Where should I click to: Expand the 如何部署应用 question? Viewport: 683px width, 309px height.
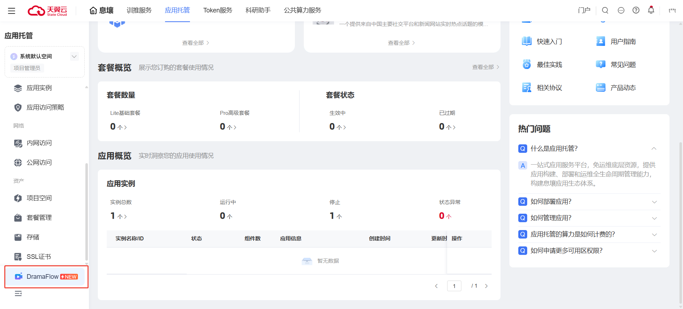(x=654, y=202)
